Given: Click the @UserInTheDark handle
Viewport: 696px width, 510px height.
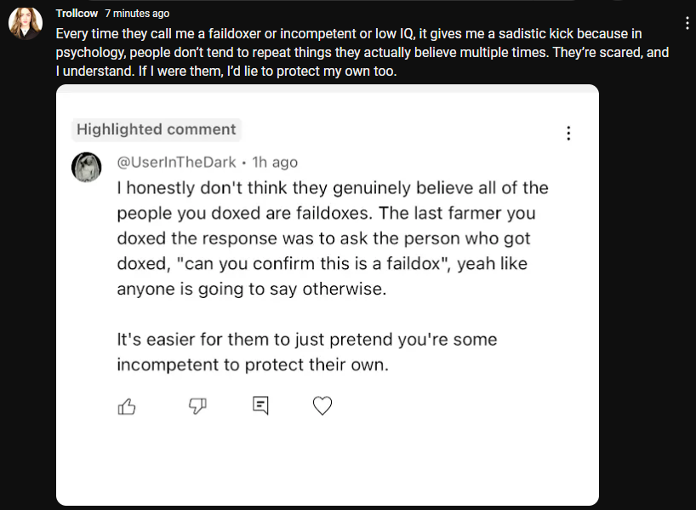Looking at the screenshot, I should click(x=176, y=162).
